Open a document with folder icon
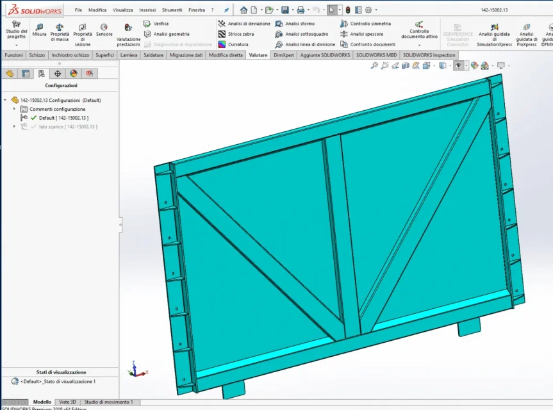553x410 pixels. pos(269,10)
